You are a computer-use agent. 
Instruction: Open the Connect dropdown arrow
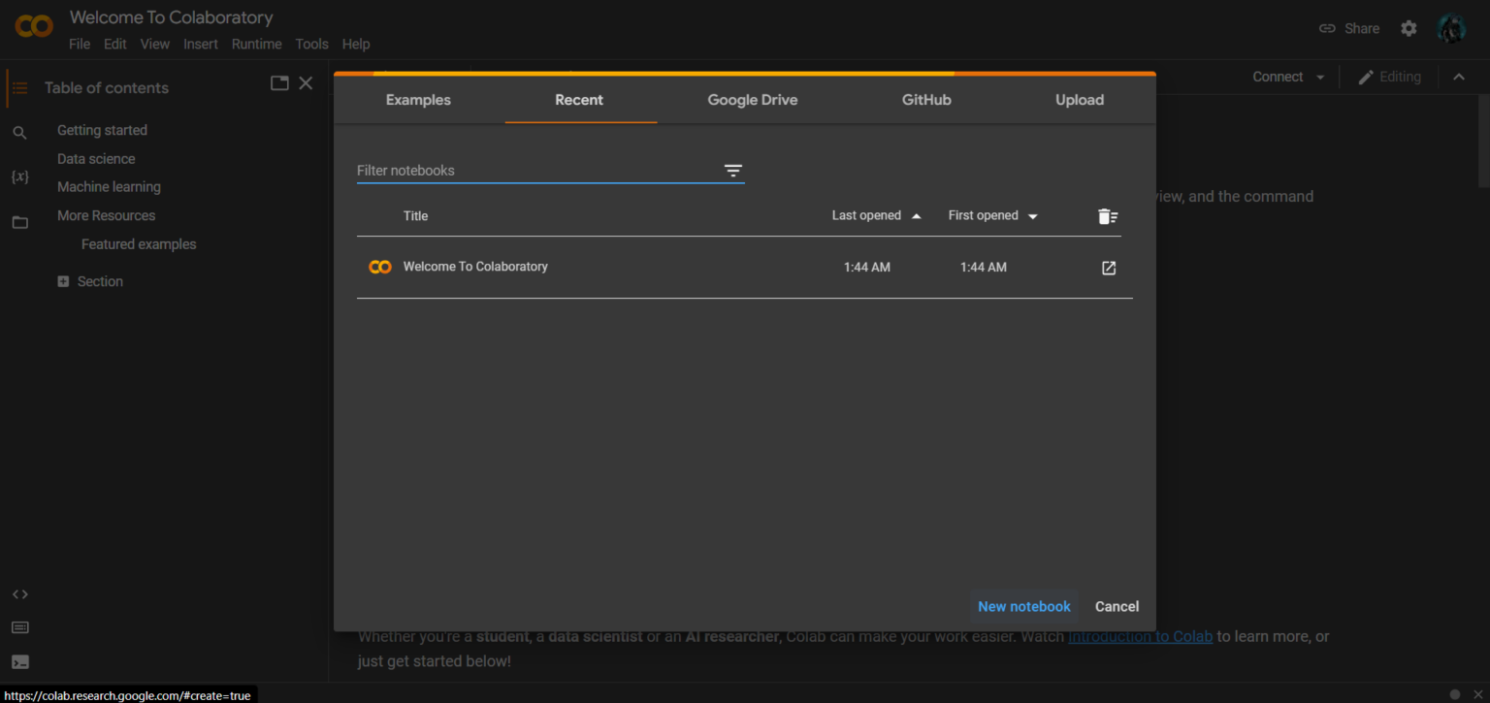coord(1320,78)
